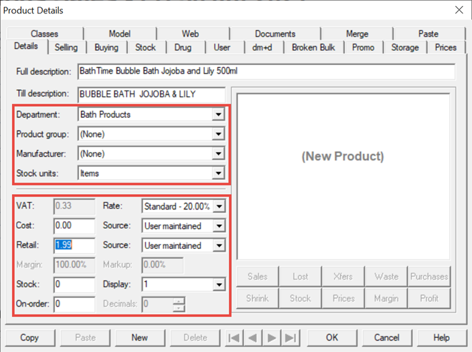
Task: Expand the Display quantity dropdown
Action: pyautogui.click(x=217, y=284)
